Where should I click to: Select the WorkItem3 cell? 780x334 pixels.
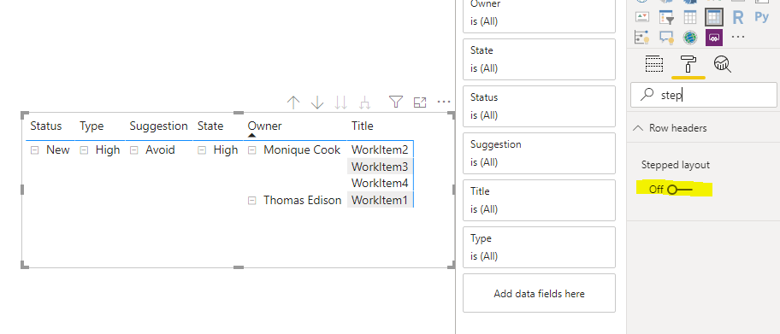pyautogui.click(x=380, y=167)
